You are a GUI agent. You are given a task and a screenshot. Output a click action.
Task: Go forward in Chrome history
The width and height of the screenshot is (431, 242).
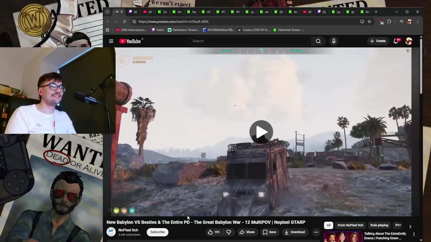tap(116, 22)
